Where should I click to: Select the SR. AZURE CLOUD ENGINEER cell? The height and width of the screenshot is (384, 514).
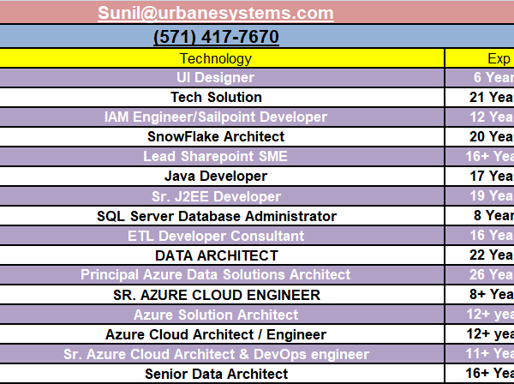click(x=216, y=295)
